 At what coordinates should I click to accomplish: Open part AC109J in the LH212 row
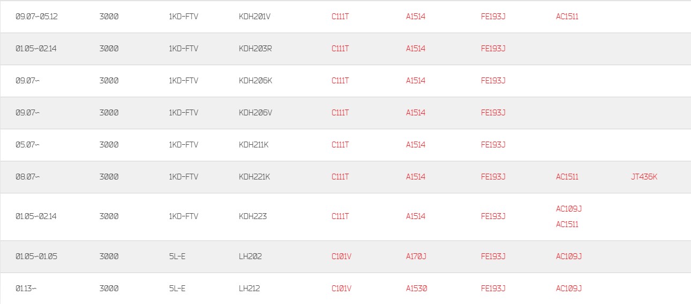click(x=569, y=289)
